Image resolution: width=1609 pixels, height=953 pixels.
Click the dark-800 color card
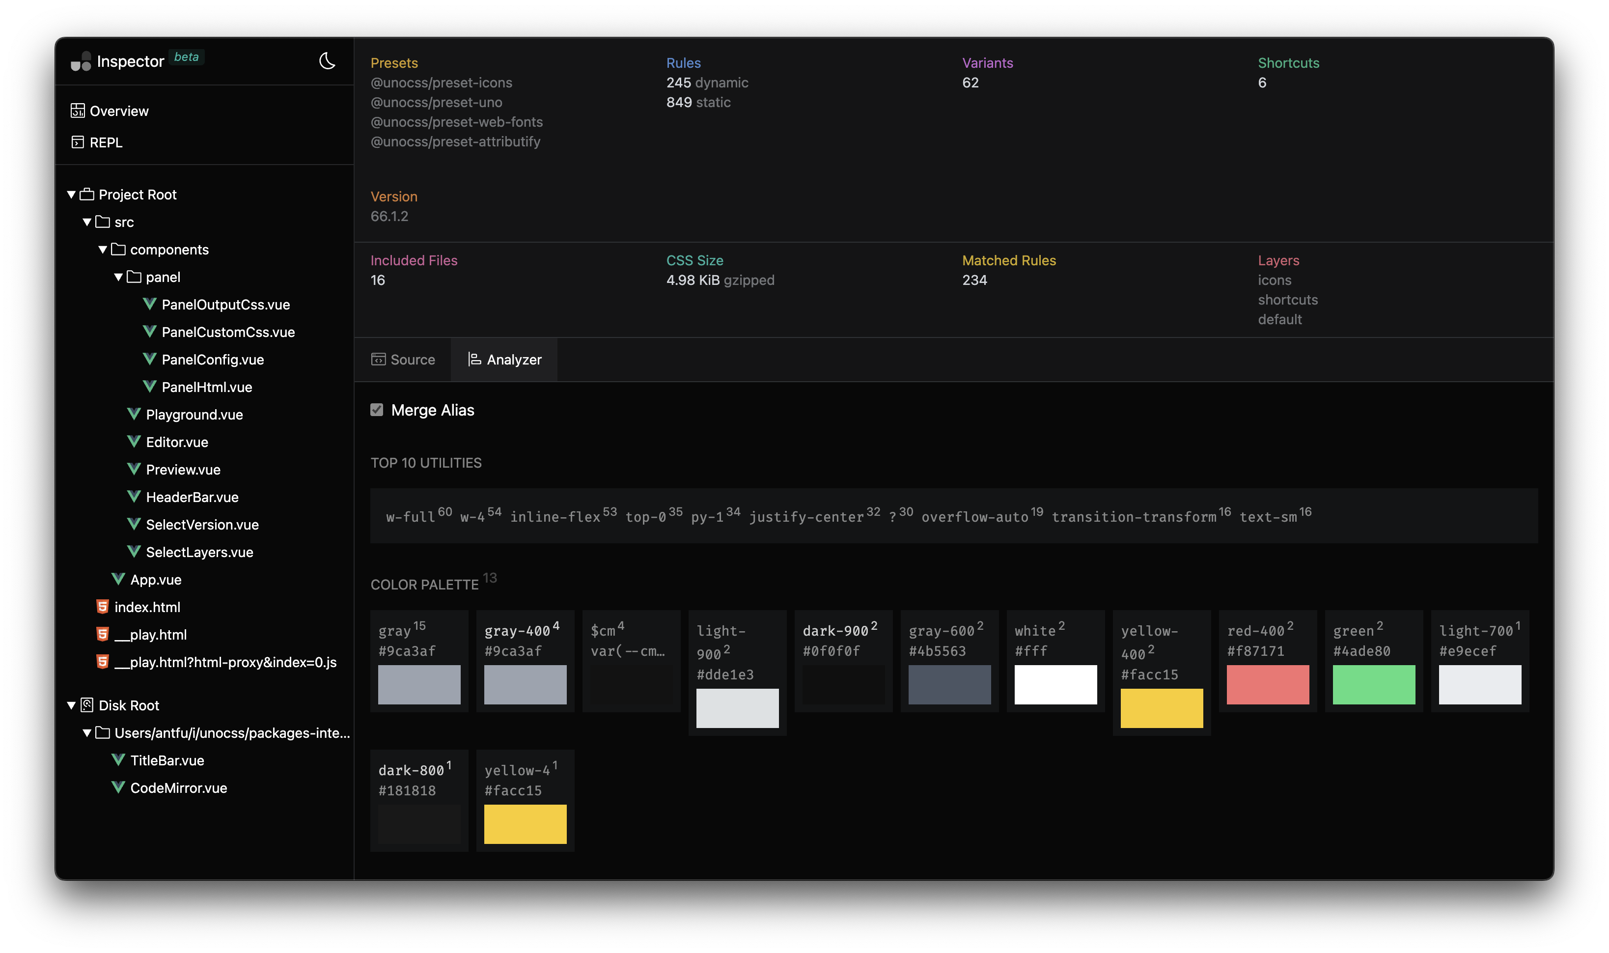tap(419, 801)
